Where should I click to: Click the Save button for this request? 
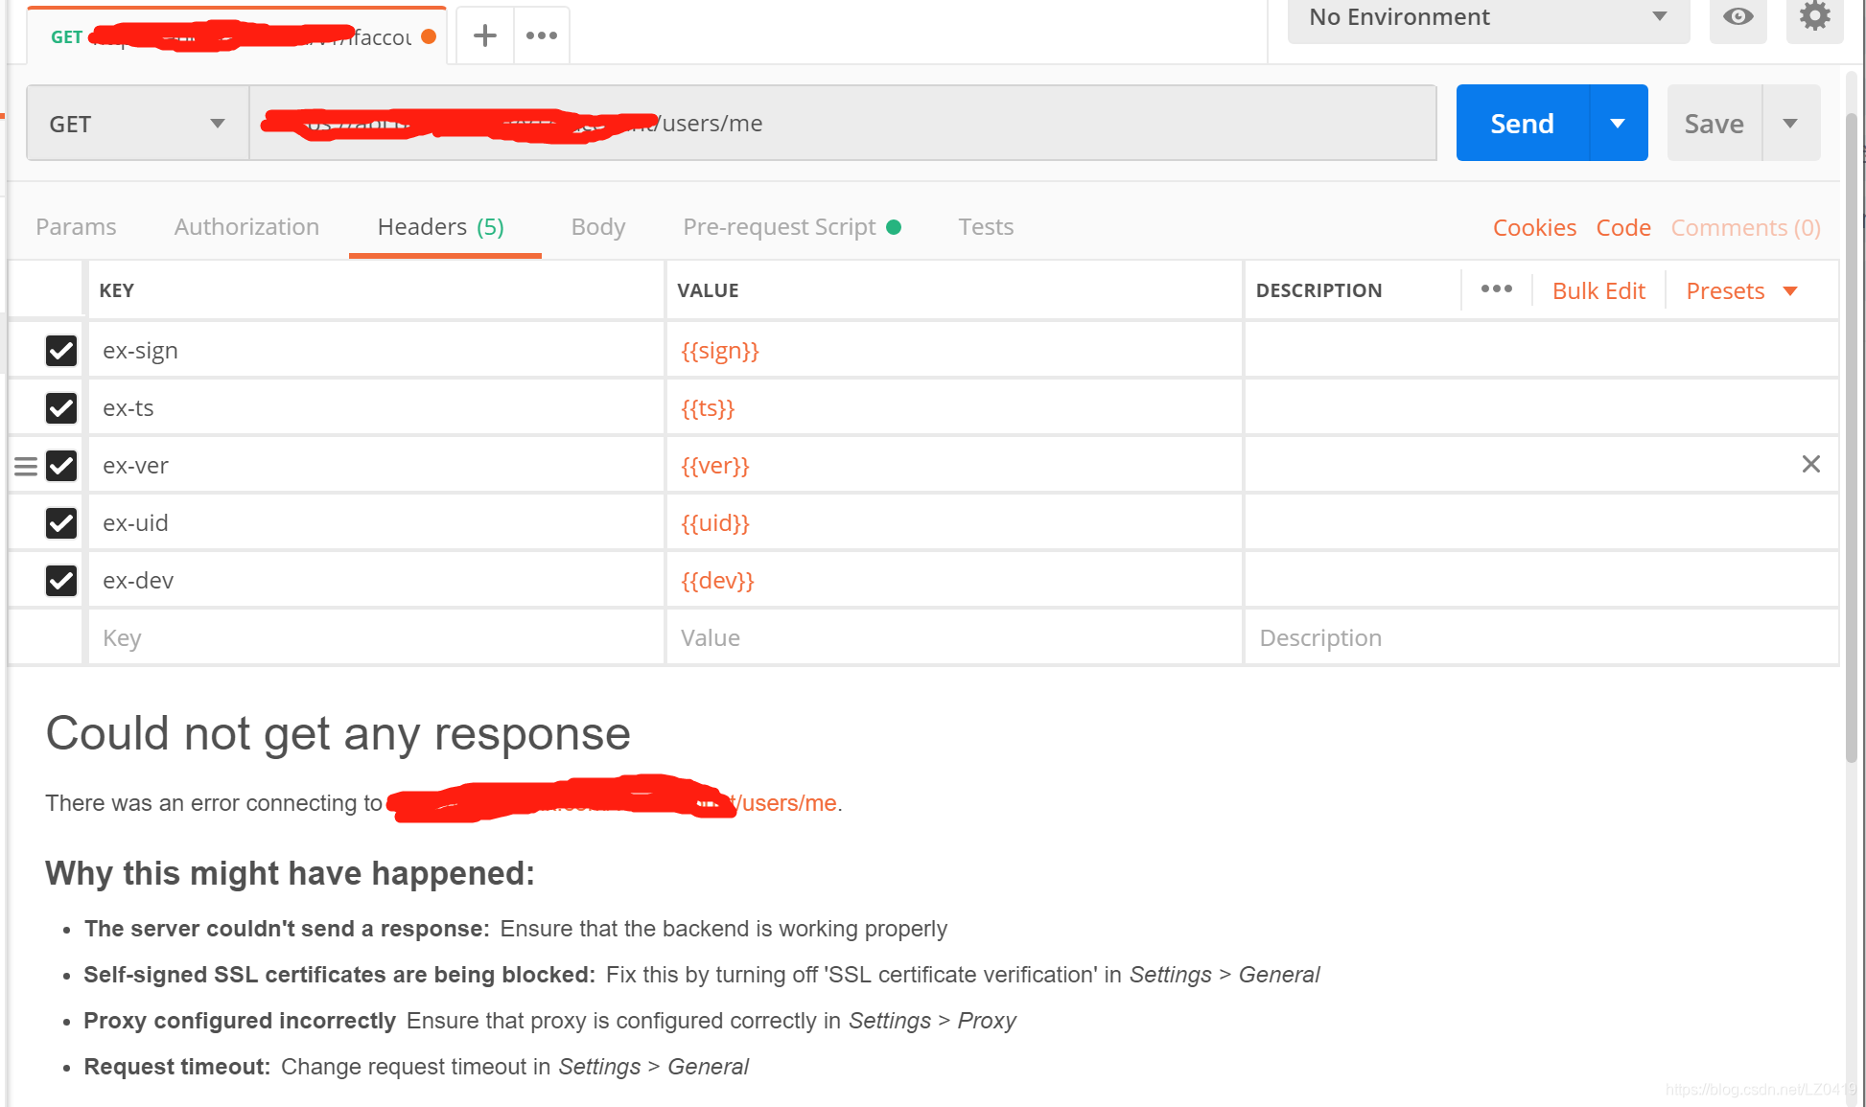point(1714,123)
